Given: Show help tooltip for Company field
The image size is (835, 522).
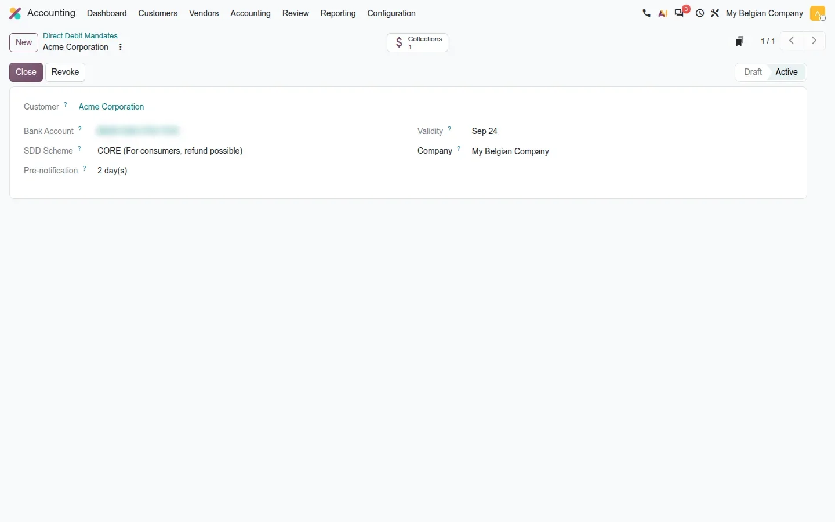Looking at the screenshot, I should point(459,149).
